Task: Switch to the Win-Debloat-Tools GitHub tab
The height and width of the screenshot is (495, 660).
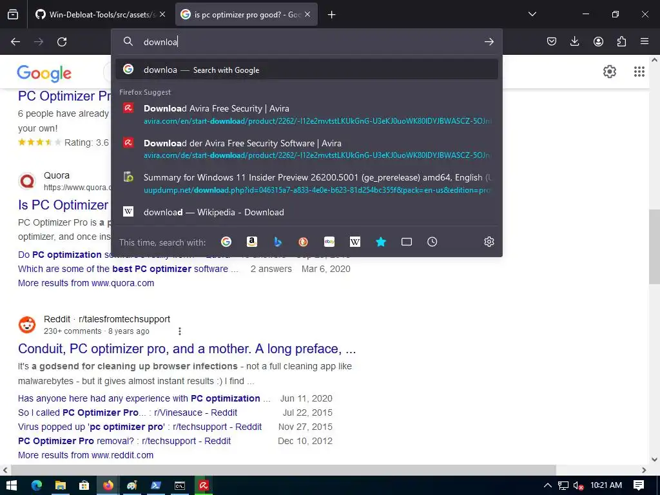Action: click(95, 14)
